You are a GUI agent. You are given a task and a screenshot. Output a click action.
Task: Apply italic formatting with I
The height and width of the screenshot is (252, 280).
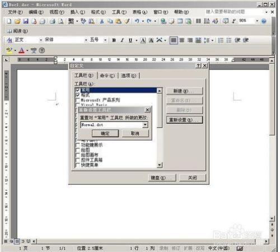(122, 40)
